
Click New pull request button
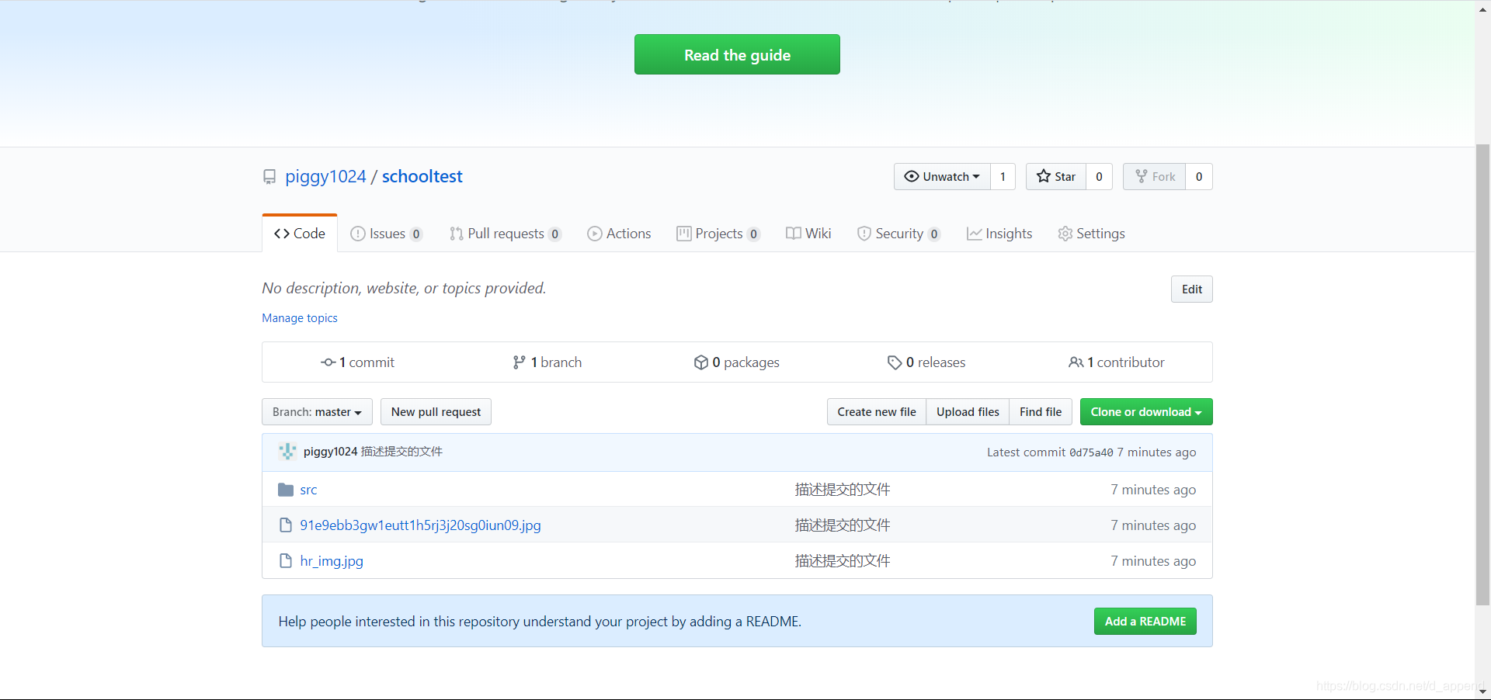tap(436, 411)
